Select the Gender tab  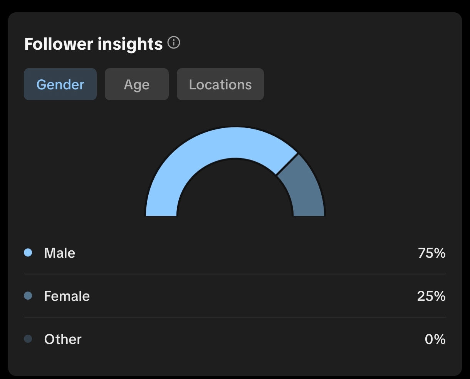[60, 84]
